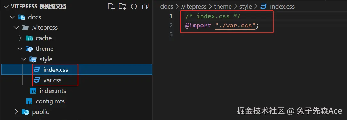Screen dimensions: 347x120
Task: Click the CSS icon next to var.css
Action: [36, 80]
